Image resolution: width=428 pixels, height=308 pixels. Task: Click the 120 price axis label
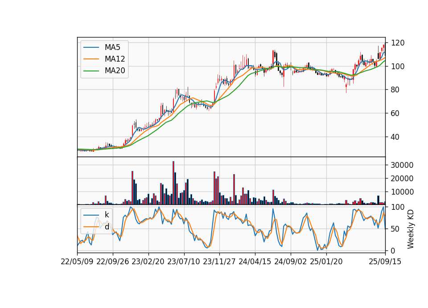coord(398,43)
